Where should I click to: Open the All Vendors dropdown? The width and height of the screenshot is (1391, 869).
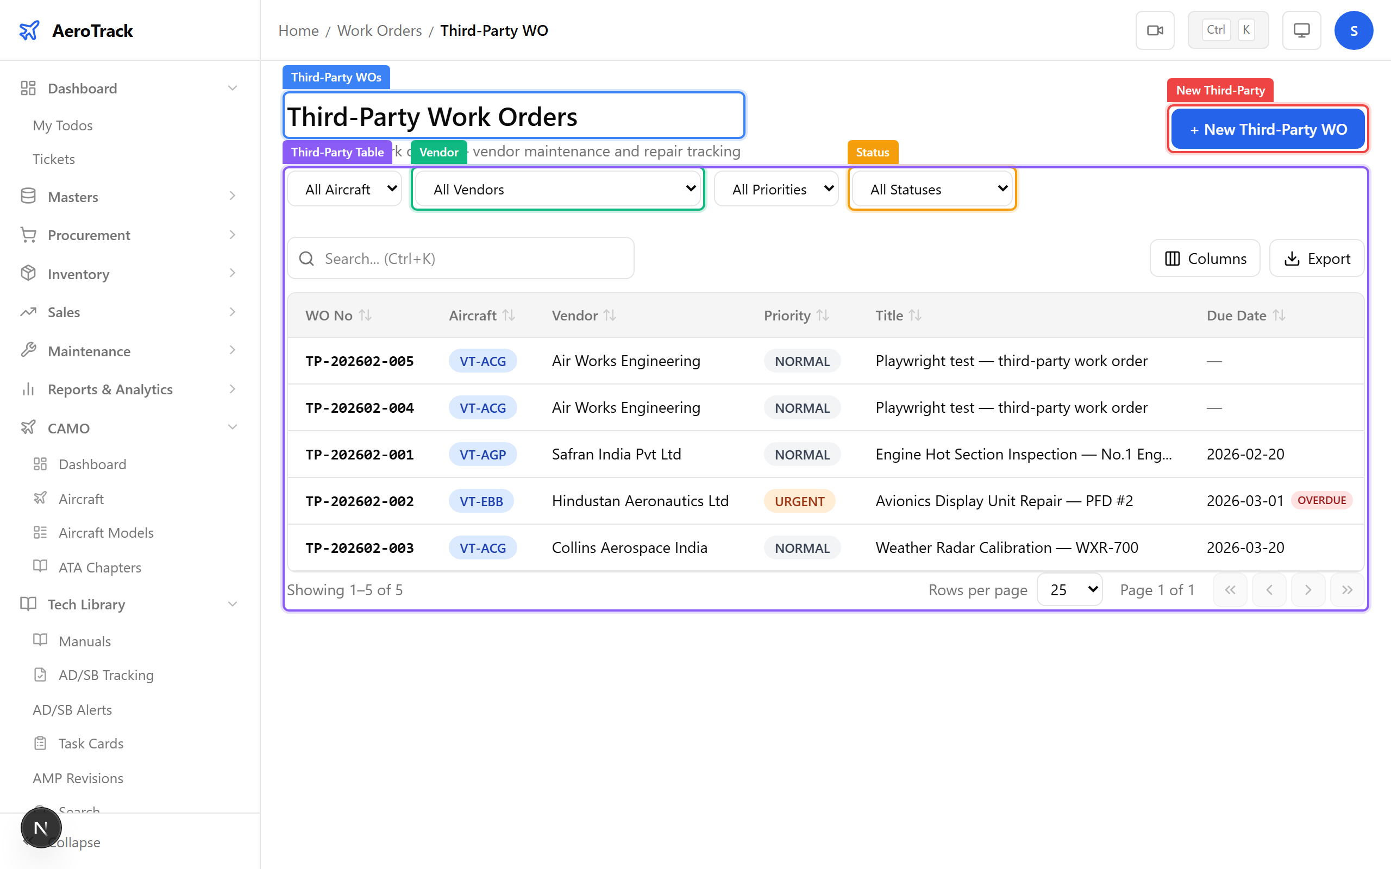(557, 188)
